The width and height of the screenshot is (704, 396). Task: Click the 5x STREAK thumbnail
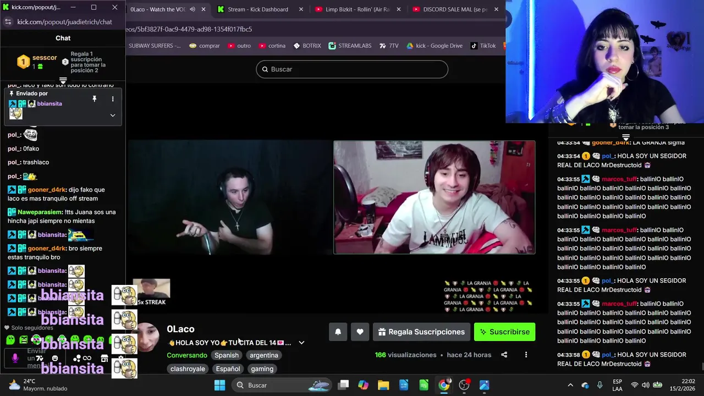[151, 293]
